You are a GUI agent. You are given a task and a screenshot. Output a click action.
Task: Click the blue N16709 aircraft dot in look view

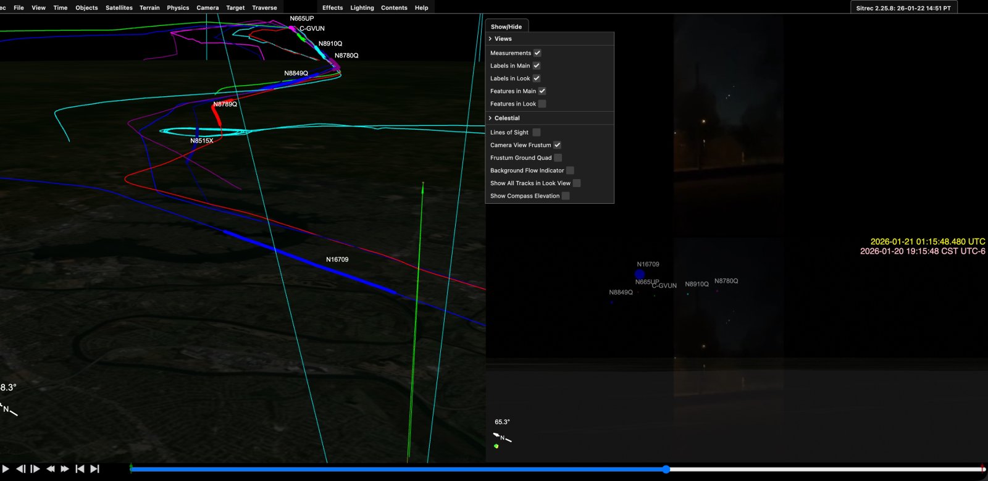click(x=640, y=274)
